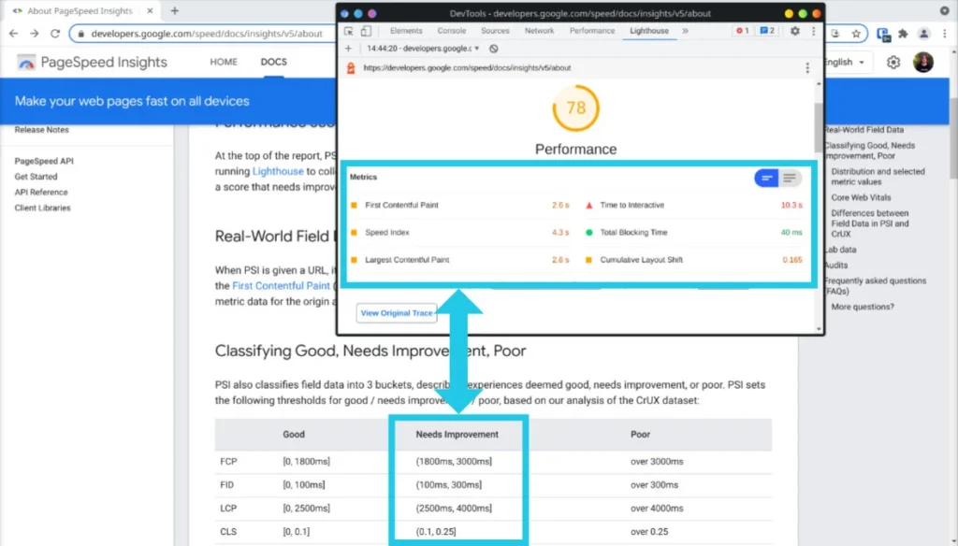Open PageSpeed site settings gear icon

coord(893,63)
